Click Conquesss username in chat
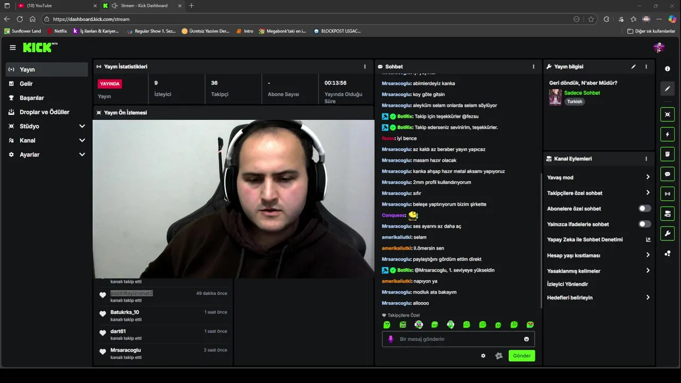The width and height of the screenshot is (681, 383). [393, 215]
